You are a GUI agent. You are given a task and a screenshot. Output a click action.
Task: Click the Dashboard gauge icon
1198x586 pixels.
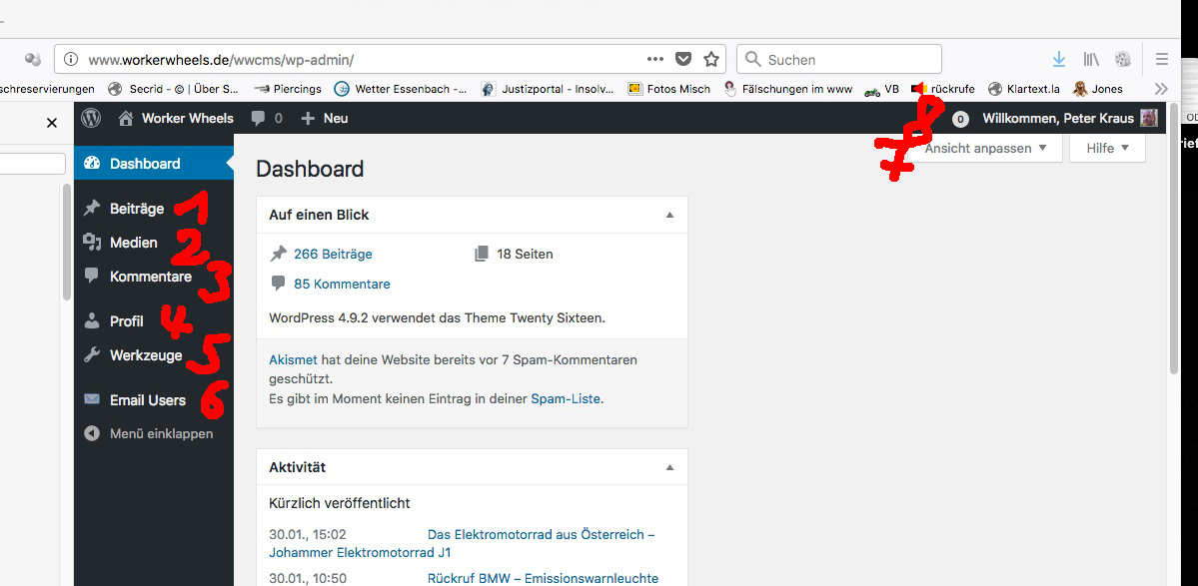pos(92,163)
